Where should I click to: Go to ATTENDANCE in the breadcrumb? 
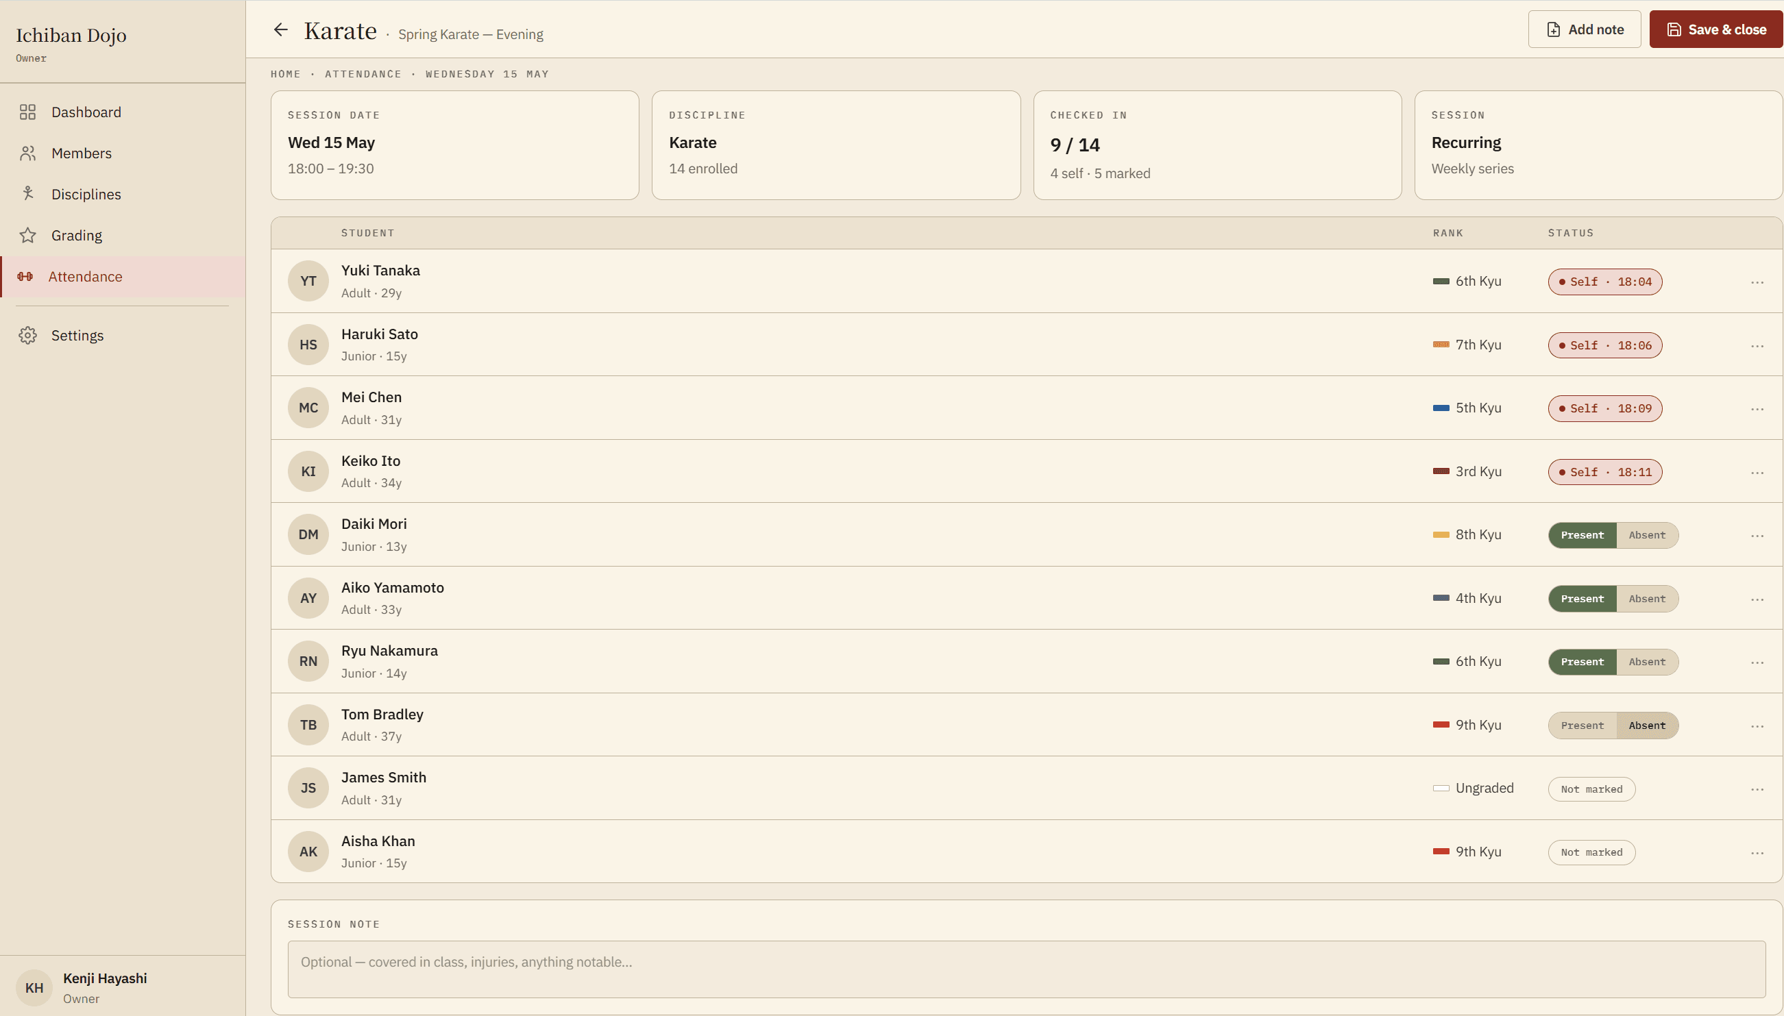point(363,74)
